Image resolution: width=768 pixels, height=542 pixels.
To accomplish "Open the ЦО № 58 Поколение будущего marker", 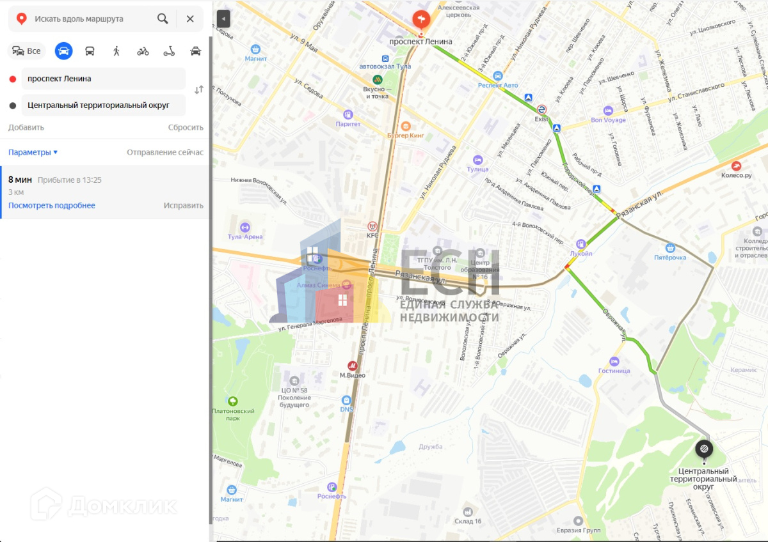I will 294,381.
